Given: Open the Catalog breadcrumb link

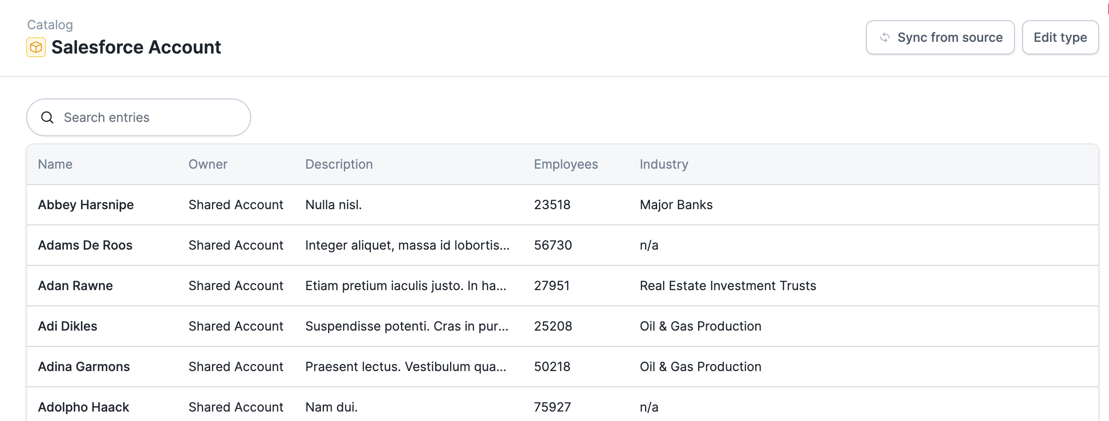Looking at the screenshot, I should [50, 25].
